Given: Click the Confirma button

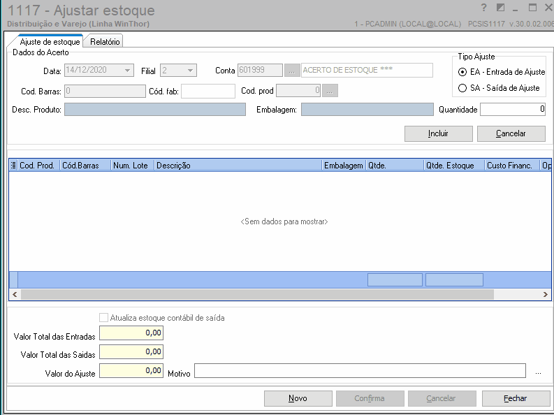Looking at the screenshot, I should click(370, 398).
